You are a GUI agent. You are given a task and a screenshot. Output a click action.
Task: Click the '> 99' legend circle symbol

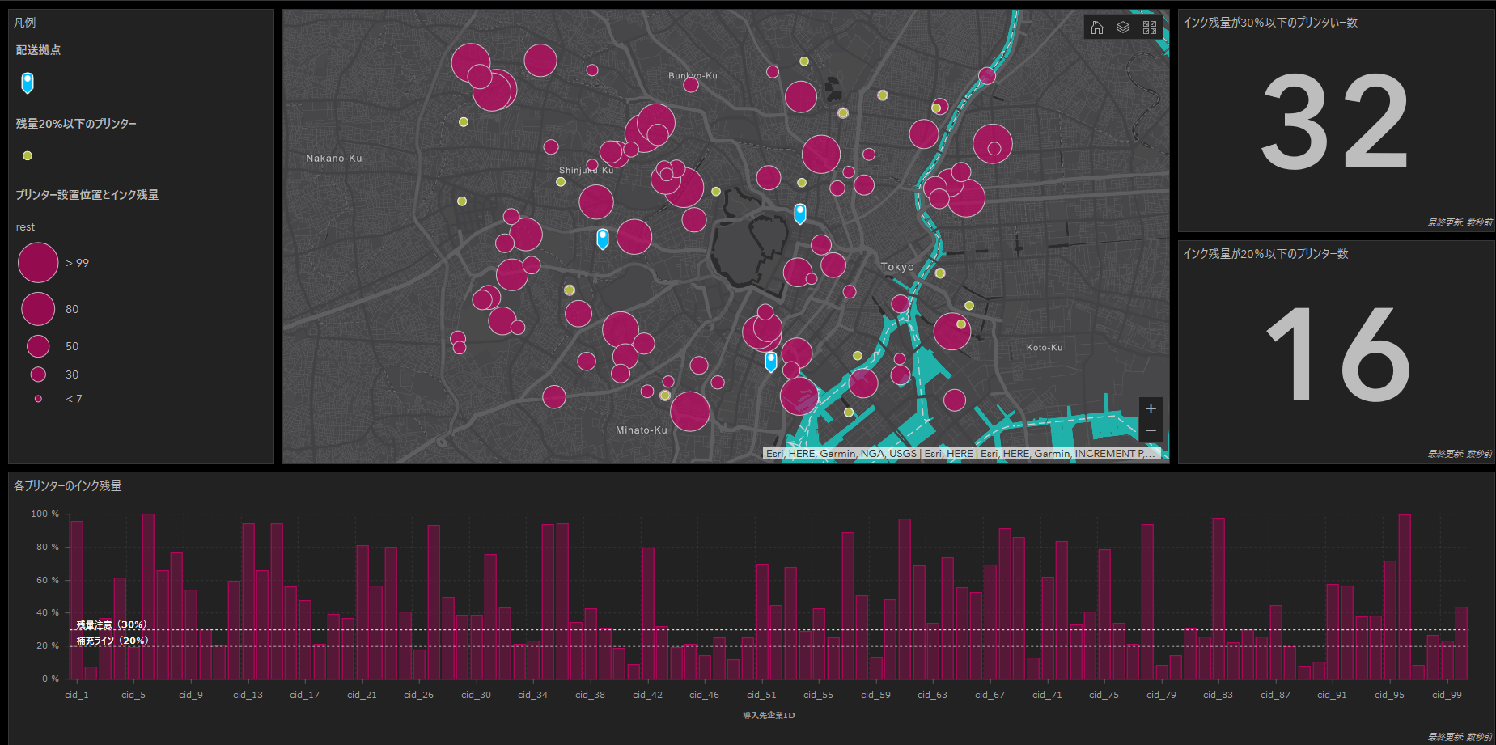click(38, 263)
